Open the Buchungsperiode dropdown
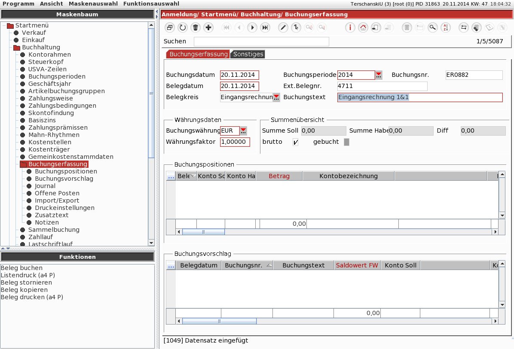 [x=379, y=75]
